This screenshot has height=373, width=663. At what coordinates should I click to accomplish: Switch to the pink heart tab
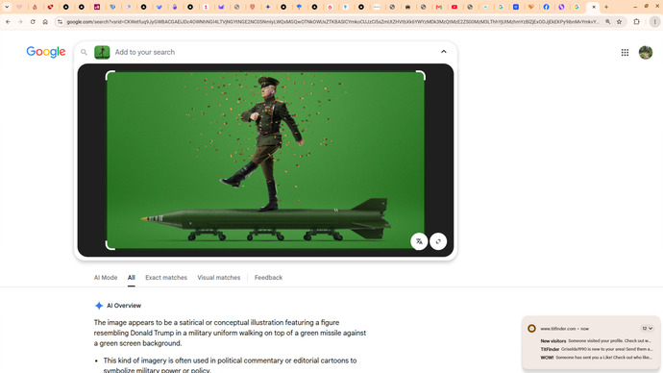point(19,7)
